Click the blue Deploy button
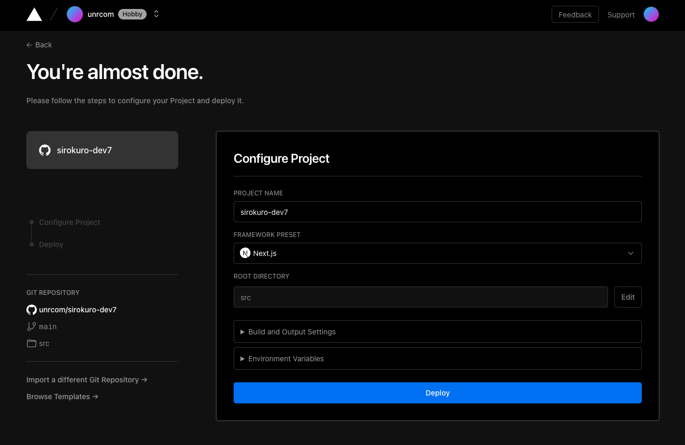The width and height of the screenshot is (685, 445). point(438,393)
